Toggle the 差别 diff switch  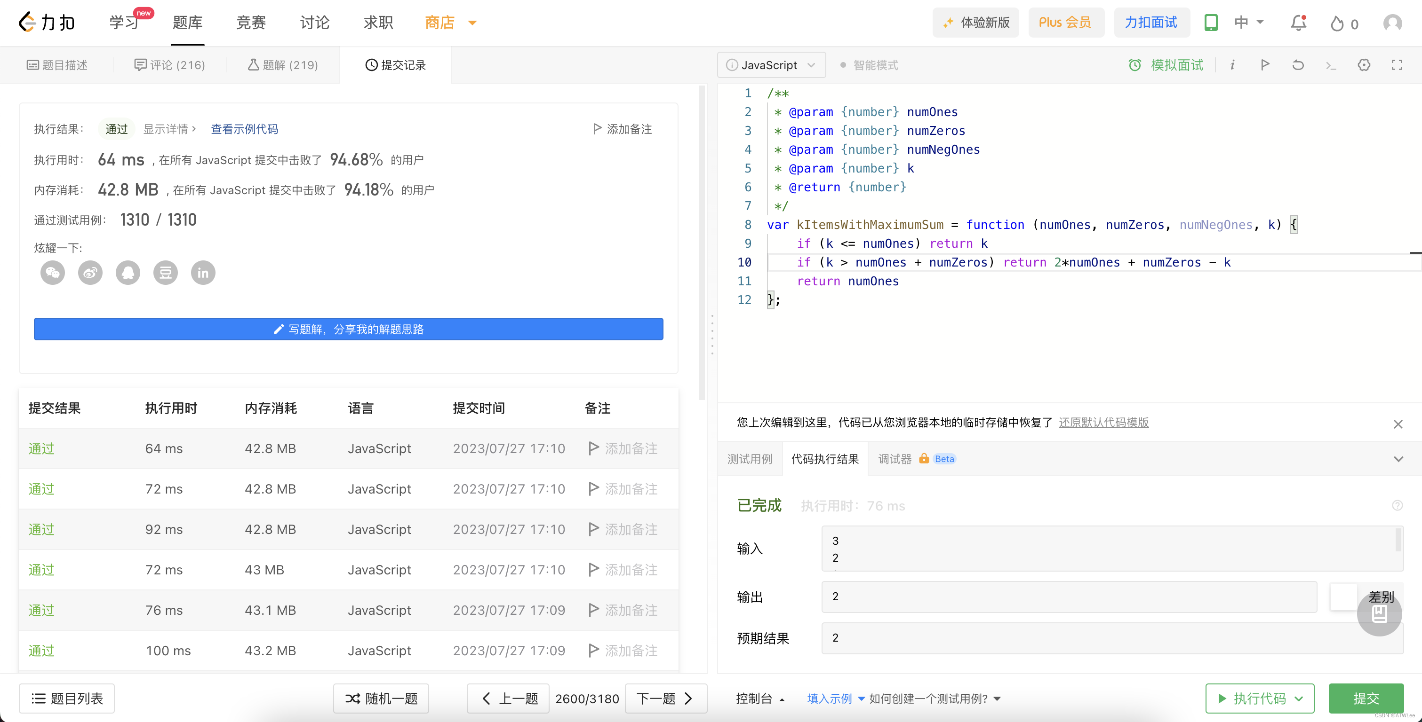[x=1343, y=597]
